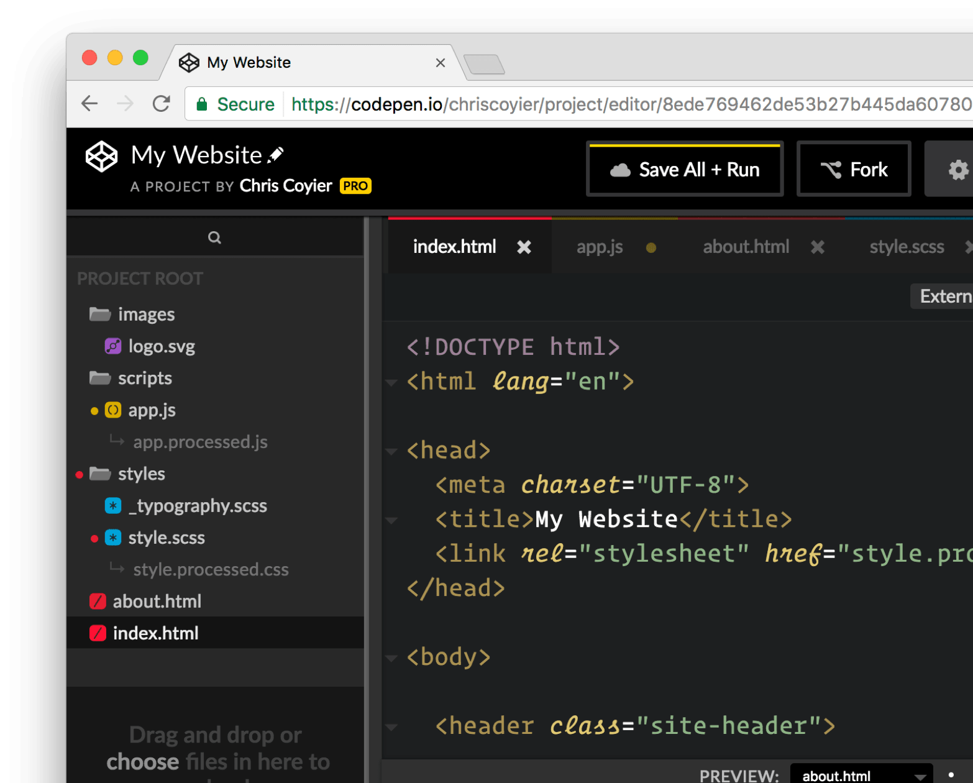Click Save All + Run button
Image resolution: width=973 pixels, height=783 pixels.
point(685,169)
